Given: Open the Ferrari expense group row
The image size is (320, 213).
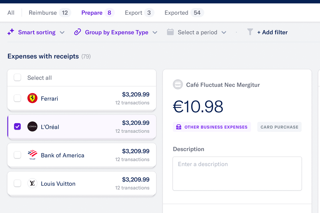Looking at the screenshot, I should [x=82, y=98].
